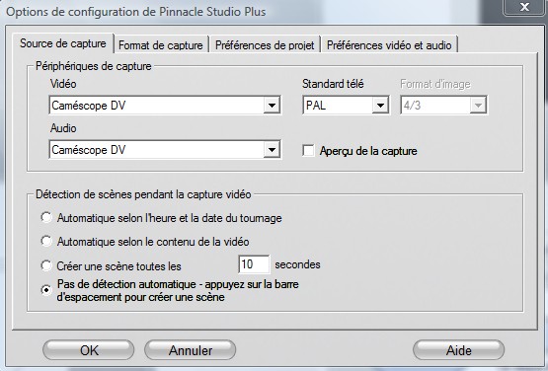
Task: Switch to the Source de capture tab
Action: (63, 43)
